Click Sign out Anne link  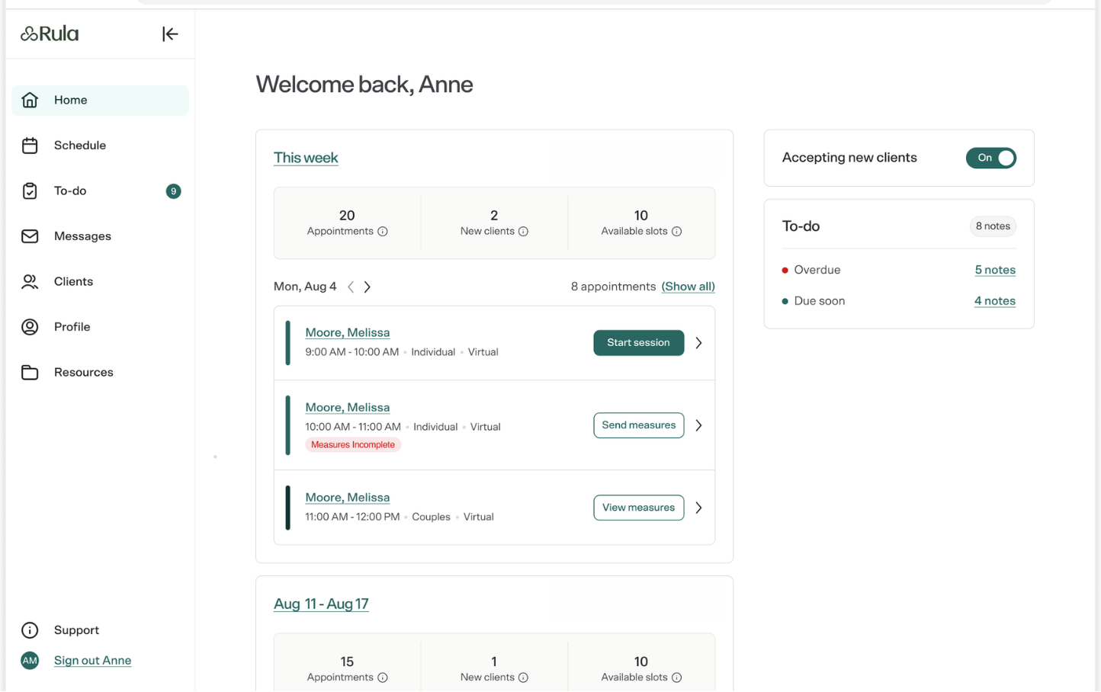point(92,661)
